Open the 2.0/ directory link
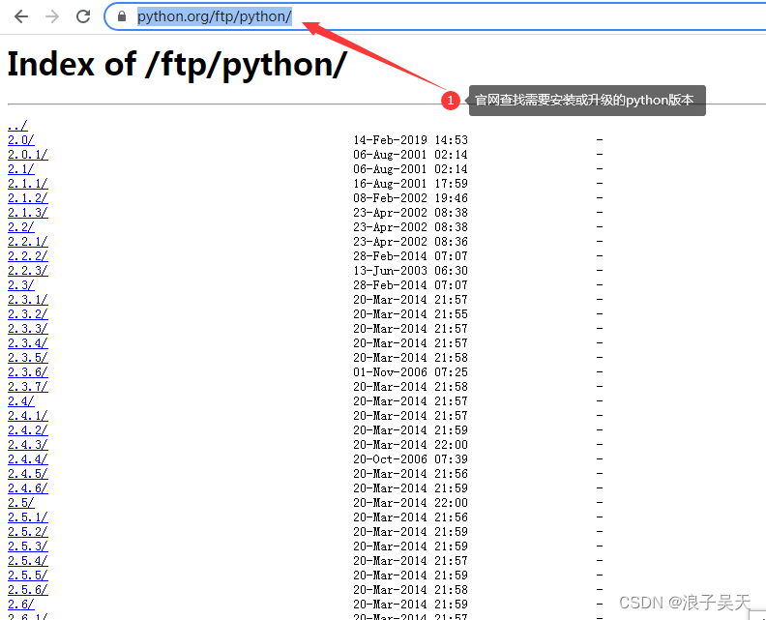 point(21,140)
